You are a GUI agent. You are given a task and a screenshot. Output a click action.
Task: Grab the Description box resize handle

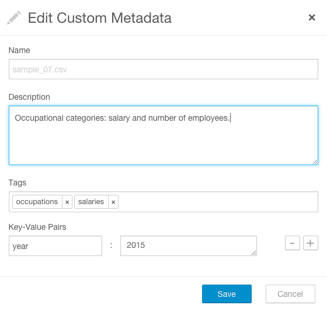(315, 162)
